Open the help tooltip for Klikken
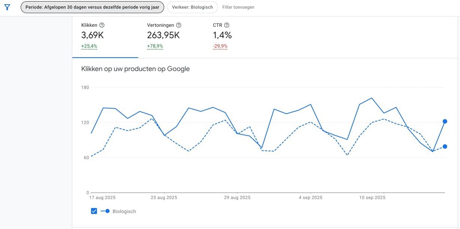The height and width of the screenshot is (229, 460). tap(101, 25)
